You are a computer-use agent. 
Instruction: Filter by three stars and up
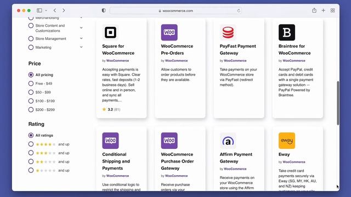pyautogui.click(x=31, y=153)
